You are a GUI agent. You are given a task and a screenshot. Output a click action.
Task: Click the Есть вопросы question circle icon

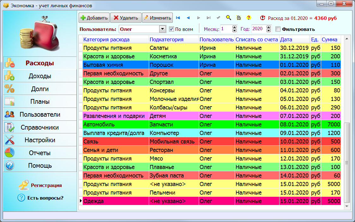(21, 198)
